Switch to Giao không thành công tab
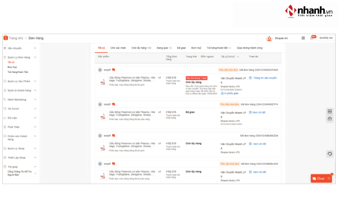Viewport: 338px width, 211px height. (249, 48)
